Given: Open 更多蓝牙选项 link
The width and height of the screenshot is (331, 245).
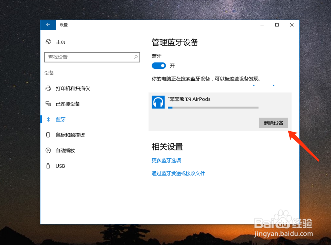Looking at the screenshot, I should [166, 160].
